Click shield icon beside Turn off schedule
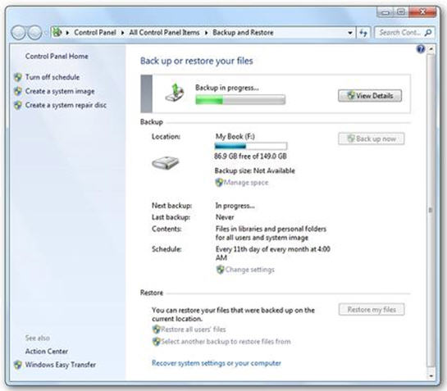447x391 pixels. click(x=18, y=77)
